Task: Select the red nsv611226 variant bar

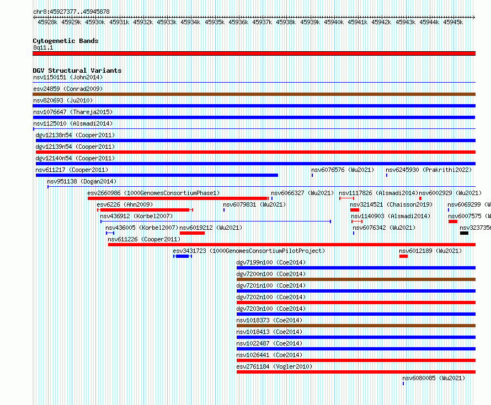Action: pos(292,245)
